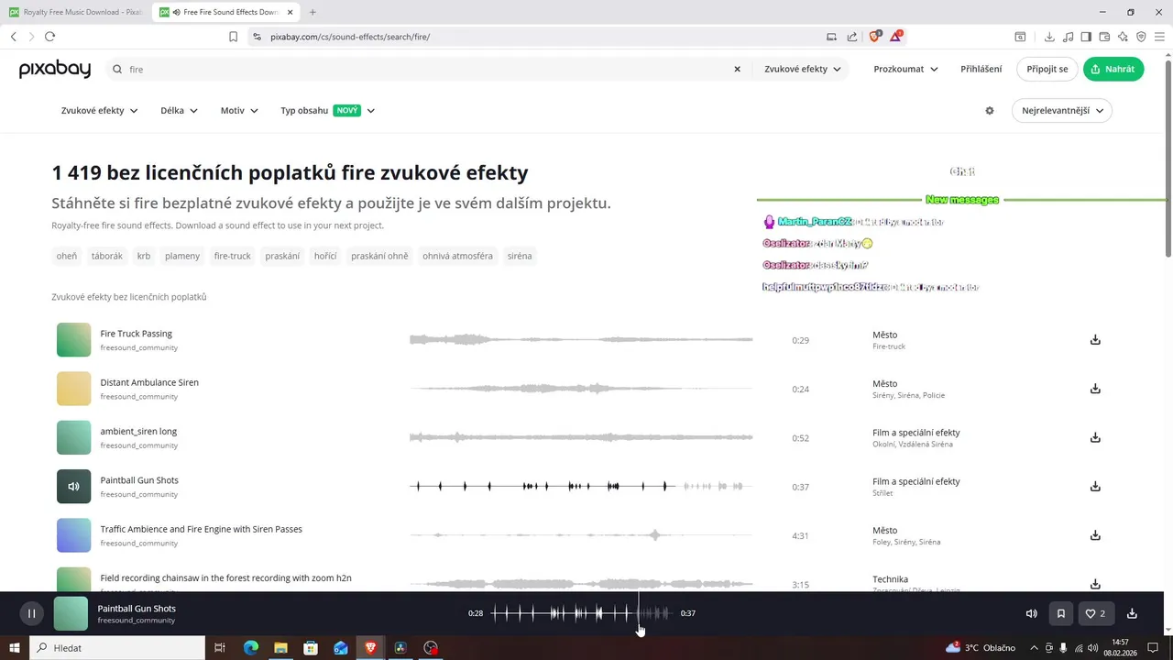Click the Přihlášení login link
The height and width of the screenshot is (660, 1173).
point(981,69)
